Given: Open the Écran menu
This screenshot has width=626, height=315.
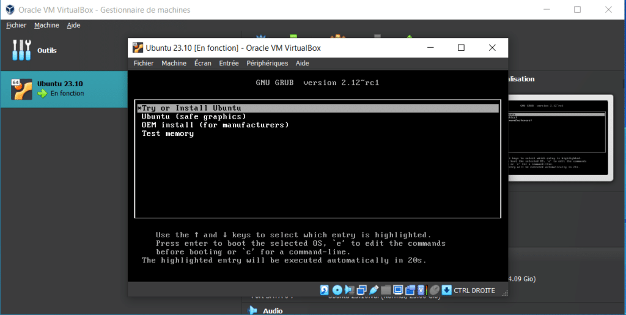Looking at the screenshot, I should pyautogui.click(x=203, y=63).
